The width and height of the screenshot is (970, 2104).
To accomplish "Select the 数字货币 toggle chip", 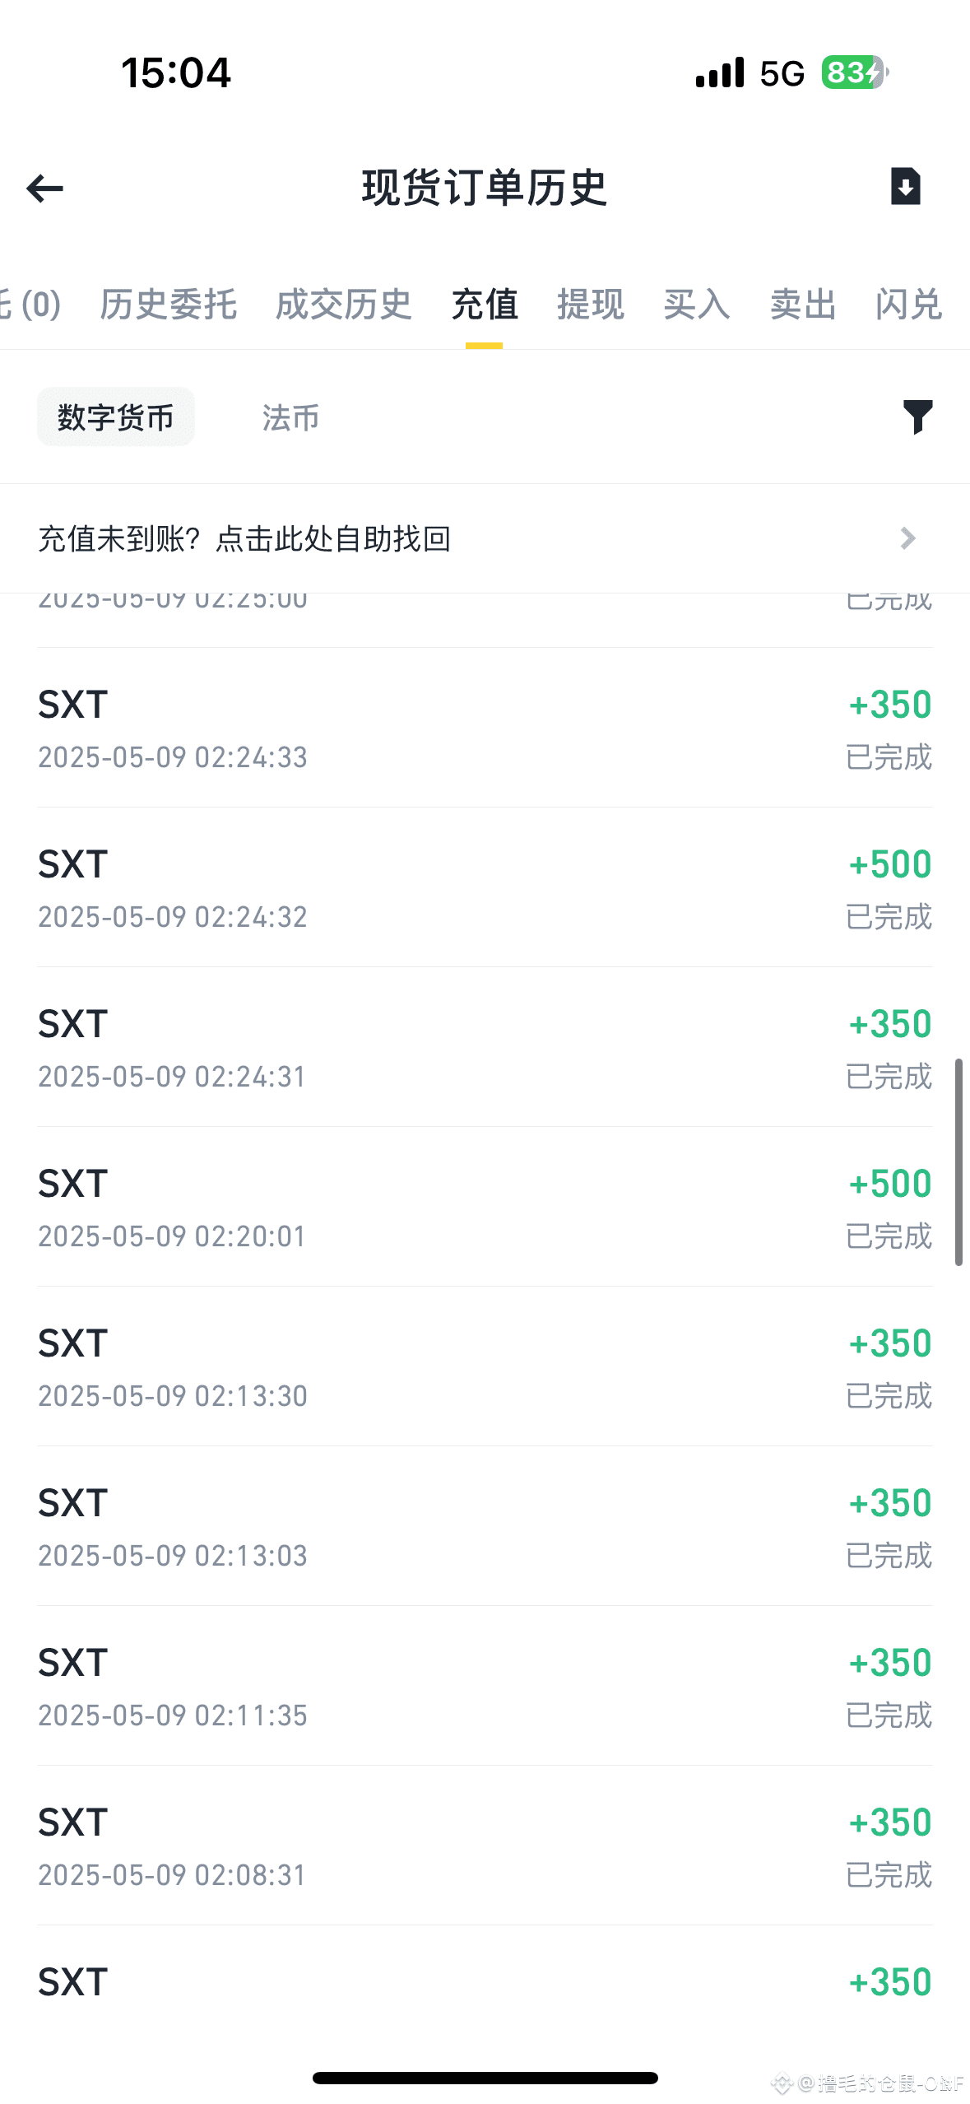I will pyautogui.click(x=116, y=417).
